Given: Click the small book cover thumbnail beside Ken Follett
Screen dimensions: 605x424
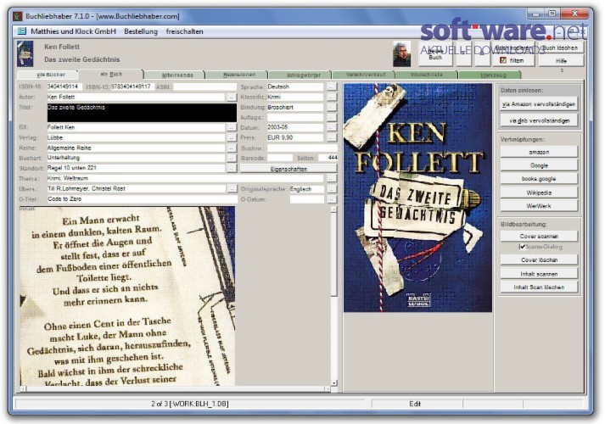Looking at the screenshot, I should [25, 53].
